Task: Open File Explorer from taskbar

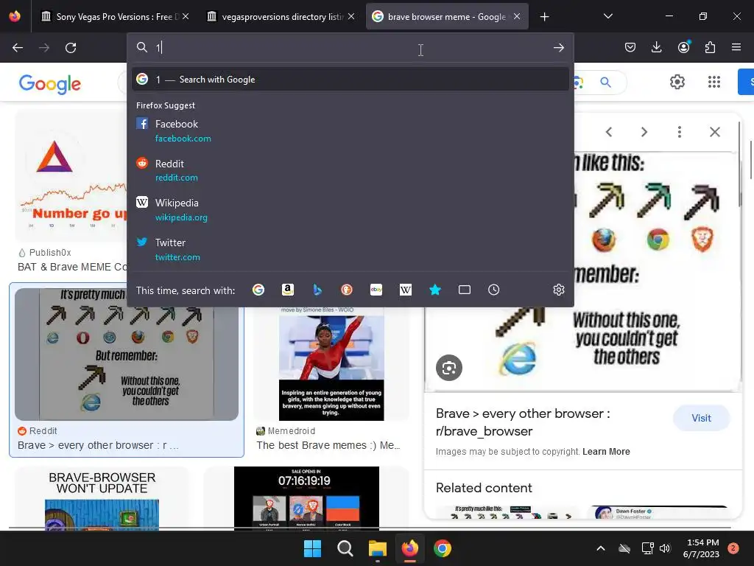Action: 378,548
